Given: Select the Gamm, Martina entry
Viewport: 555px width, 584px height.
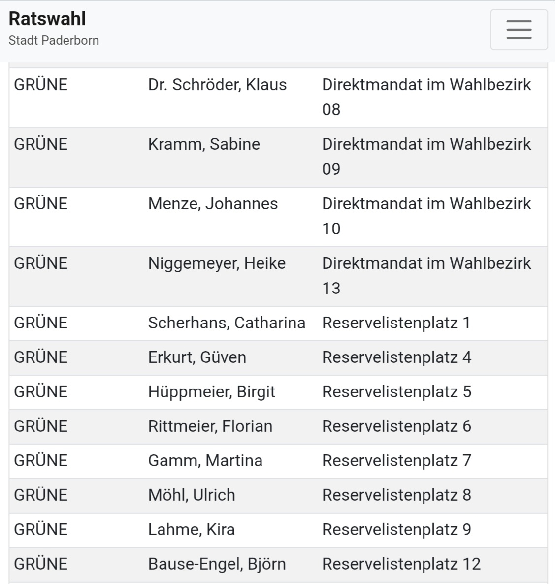Looking at the screenshot, I should [x=205, y=461].
